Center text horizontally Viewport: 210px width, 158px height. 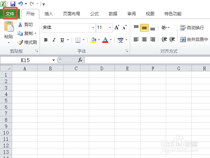pyautogui.click(x=144, y=39)
